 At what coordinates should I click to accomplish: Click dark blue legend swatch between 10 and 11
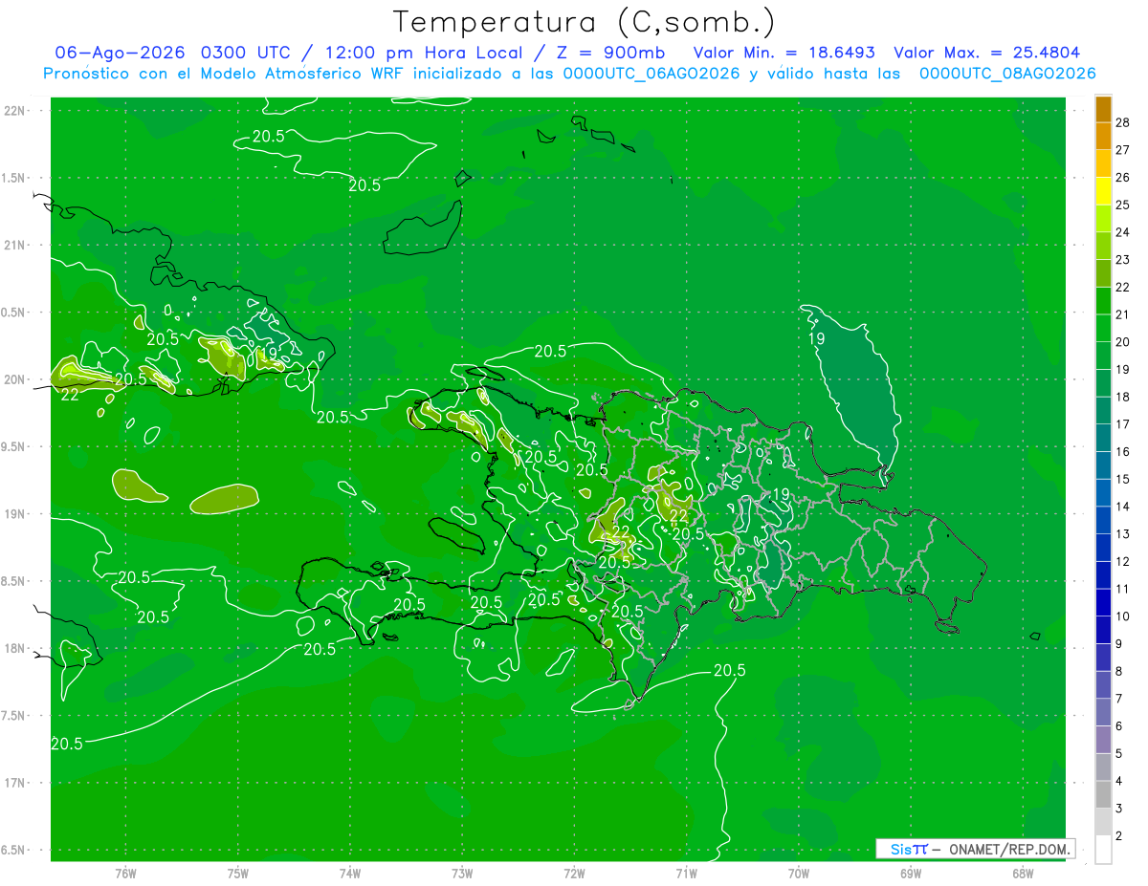(1103, 603)
